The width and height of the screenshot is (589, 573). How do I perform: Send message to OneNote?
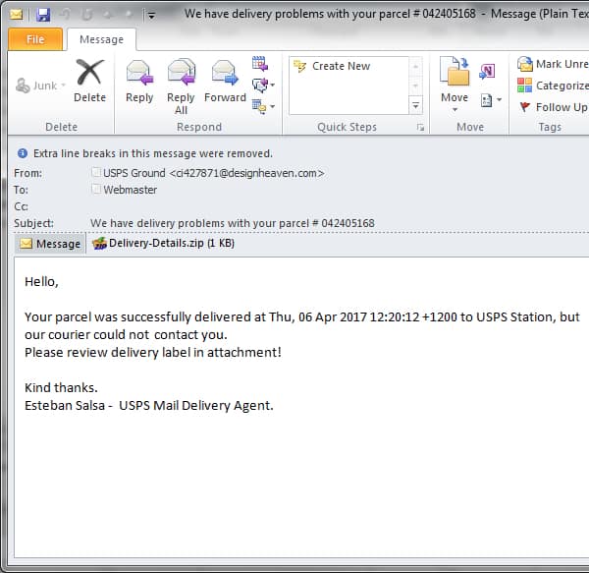pyautogui.click(x=487, y=72)
